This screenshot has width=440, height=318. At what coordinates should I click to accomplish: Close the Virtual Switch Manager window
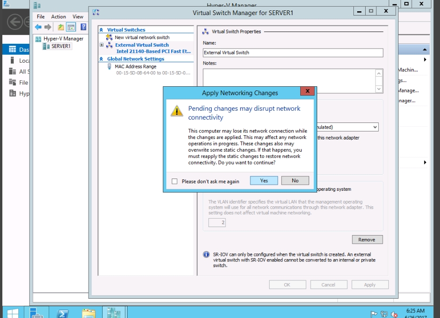(x=386, y=11)
